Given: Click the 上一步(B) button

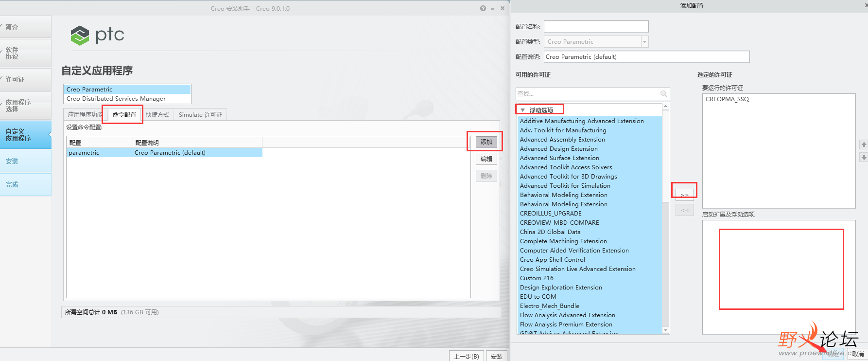Looking at the screenshot, I should coord(466,356).
